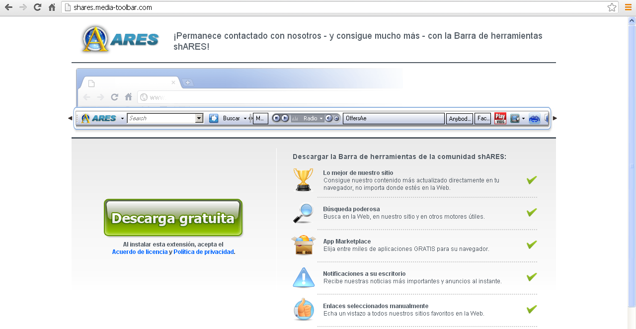636x329 pixels.
Task: Click the vertical page scrollbar thumb
Action: (x=632, y=165)
